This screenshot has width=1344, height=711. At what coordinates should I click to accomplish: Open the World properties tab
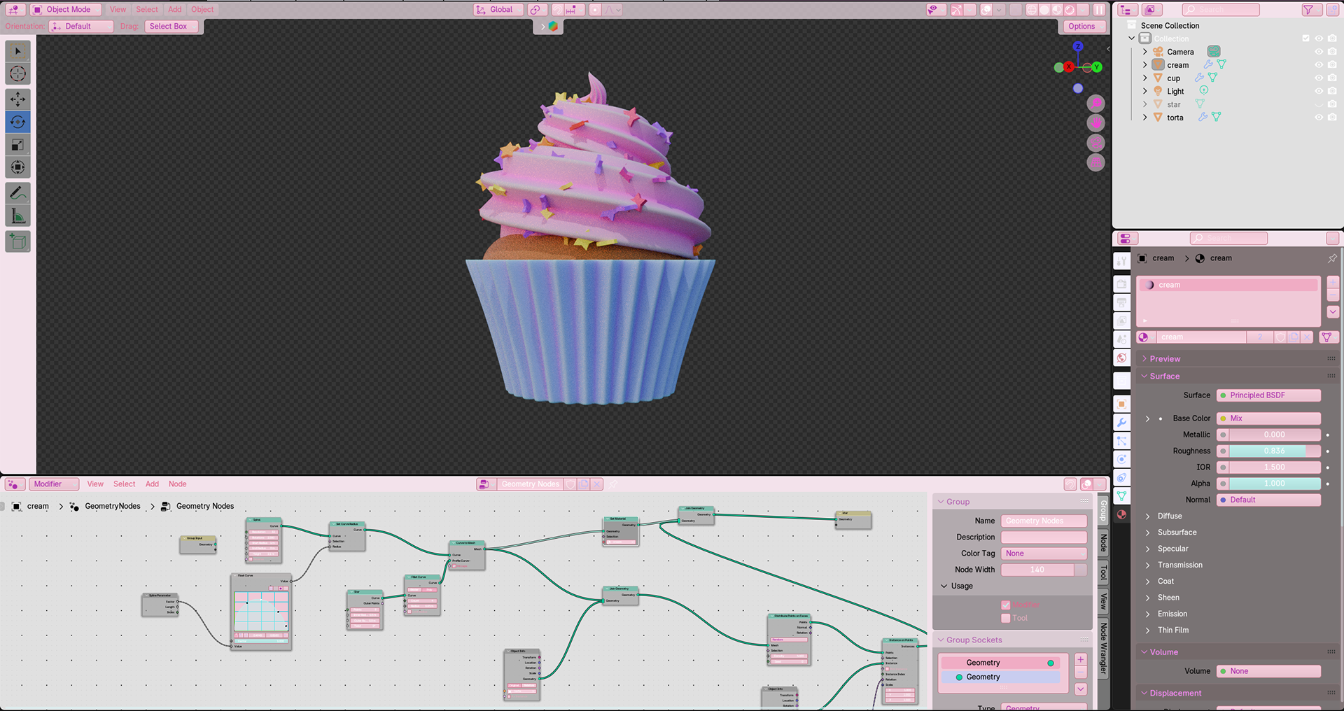point(1121,358)
